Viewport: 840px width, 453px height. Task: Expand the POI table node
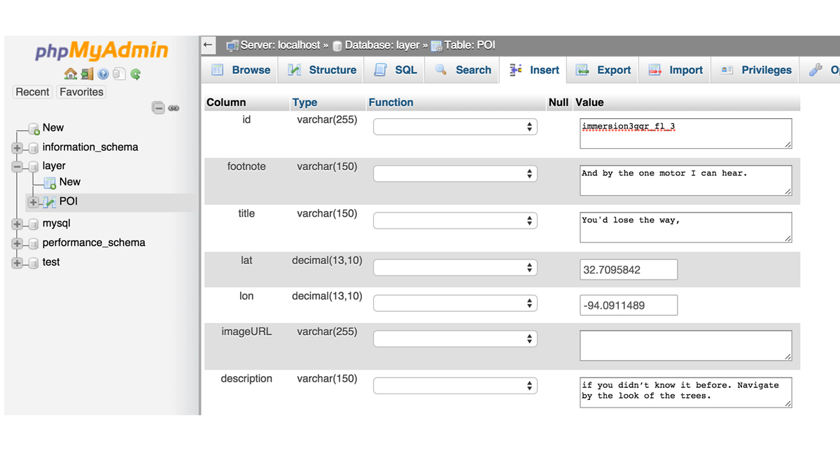(33, 201)
